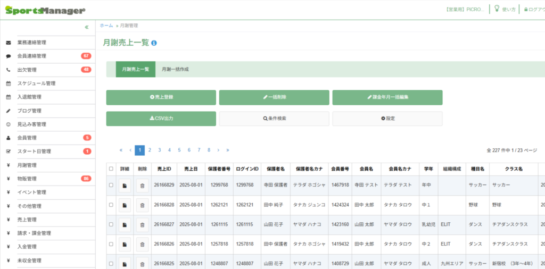Click the envelope icon beside 業務連絡管理
545x269 pixels.
point(9,43)
